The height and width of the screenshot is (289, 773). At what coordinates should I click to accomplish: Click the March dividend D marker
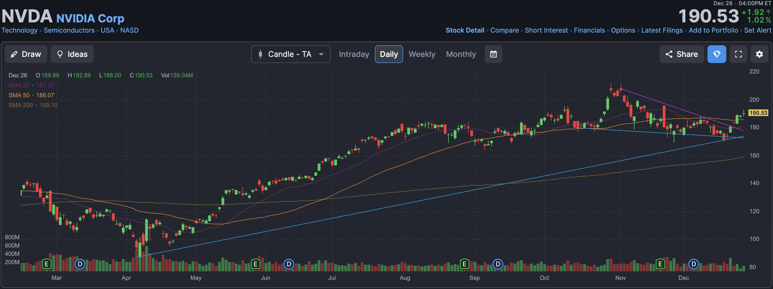coord(80,264)
